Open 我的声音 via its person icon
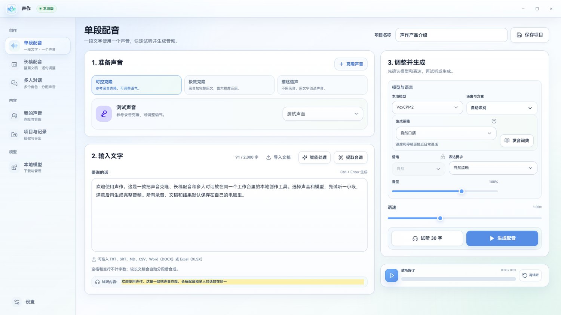The width and height of the screenshot is (561, 315). (x=14, y=116)
